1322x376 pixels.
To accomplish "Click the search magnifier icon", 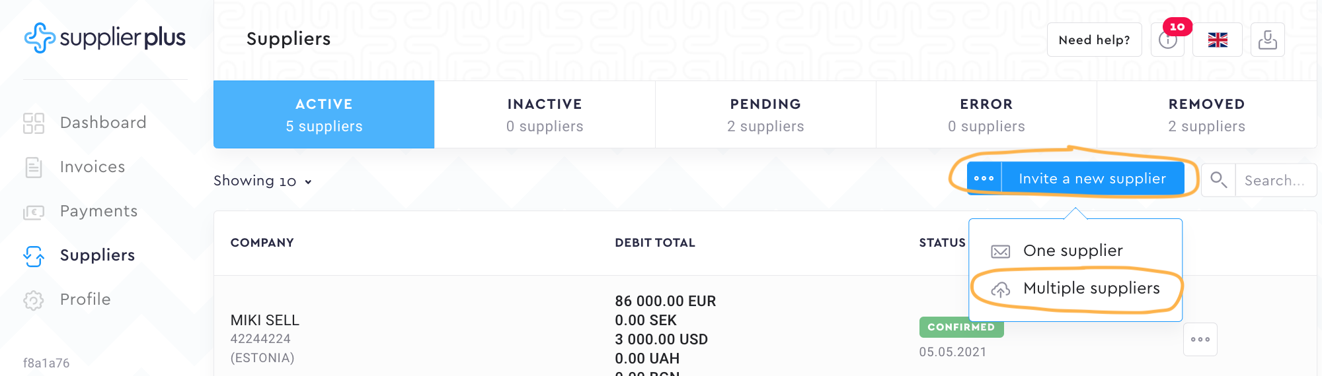I will pyautogui.click(x=1218, y=180).
